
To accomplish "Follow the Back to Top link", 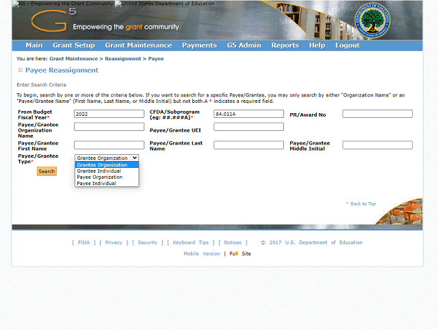I will 362,204.
